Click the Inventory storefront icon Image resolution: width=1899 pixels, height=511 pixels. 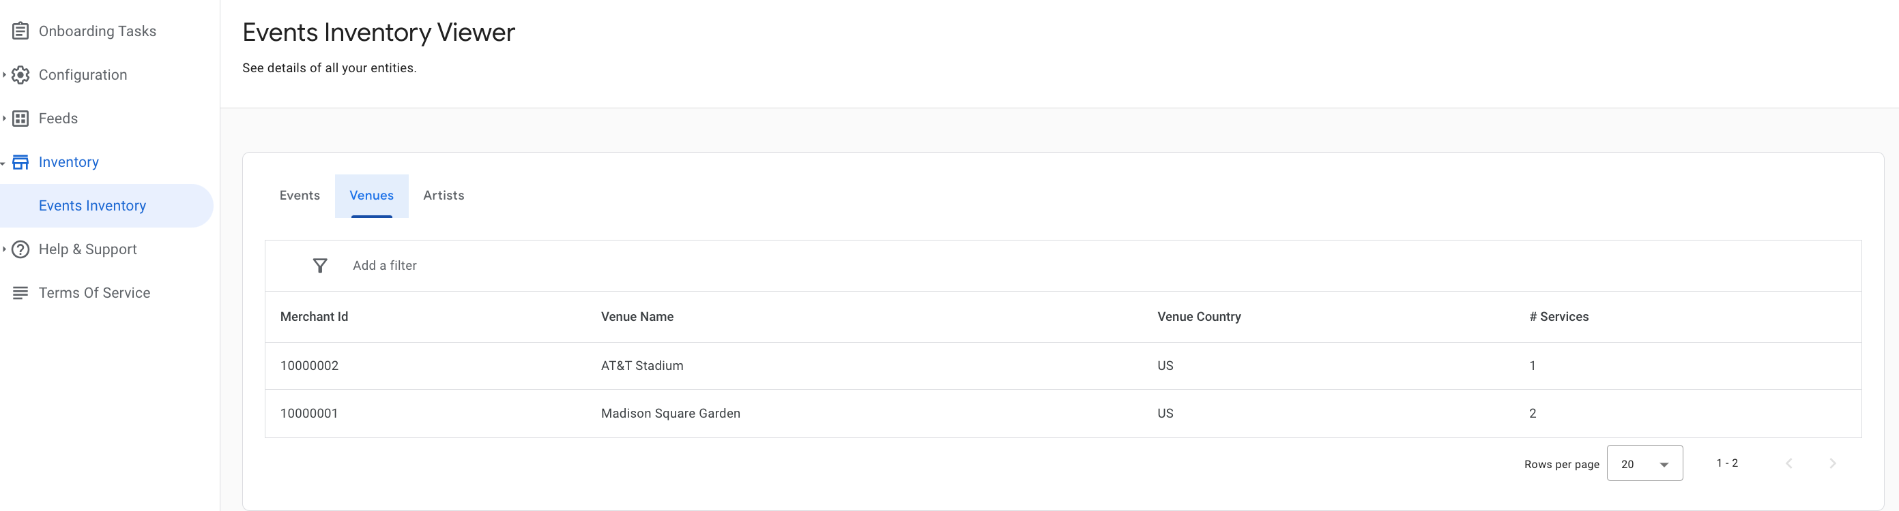(19, 161)
